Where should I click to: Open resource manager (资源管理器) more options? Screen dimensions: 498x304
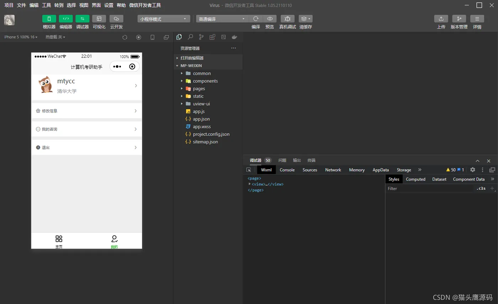click(x=233, y=48)
